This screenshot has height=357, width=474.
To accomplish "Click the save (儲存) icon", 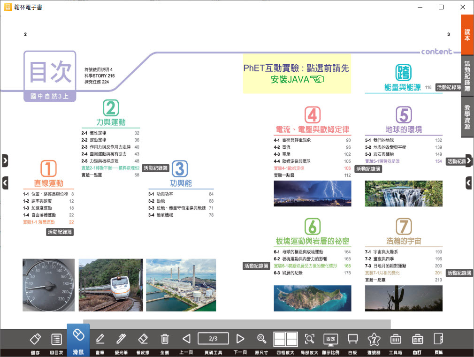I will pos(35,340).
